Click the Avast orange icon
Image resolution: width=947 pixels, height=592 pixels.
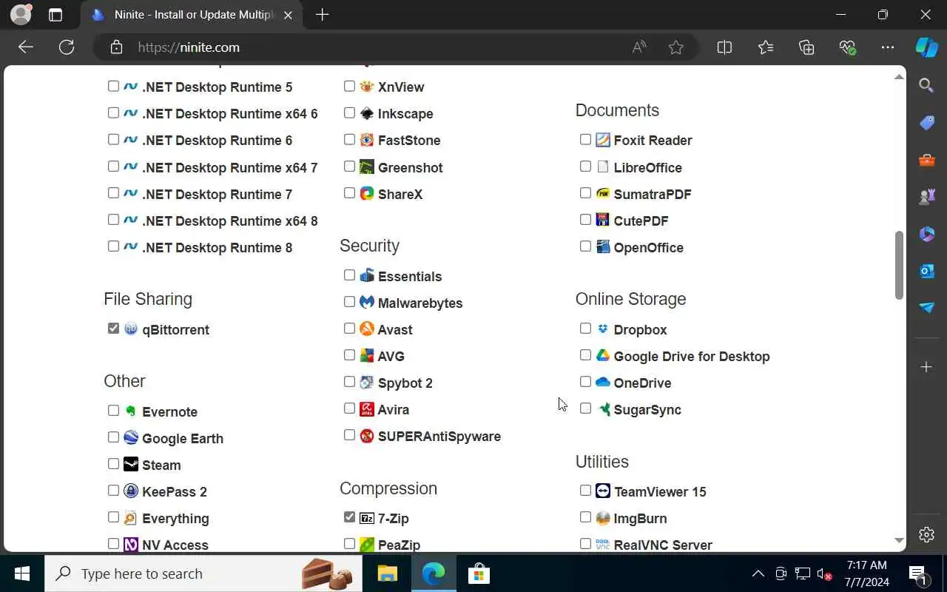click(x=367, y=329)
